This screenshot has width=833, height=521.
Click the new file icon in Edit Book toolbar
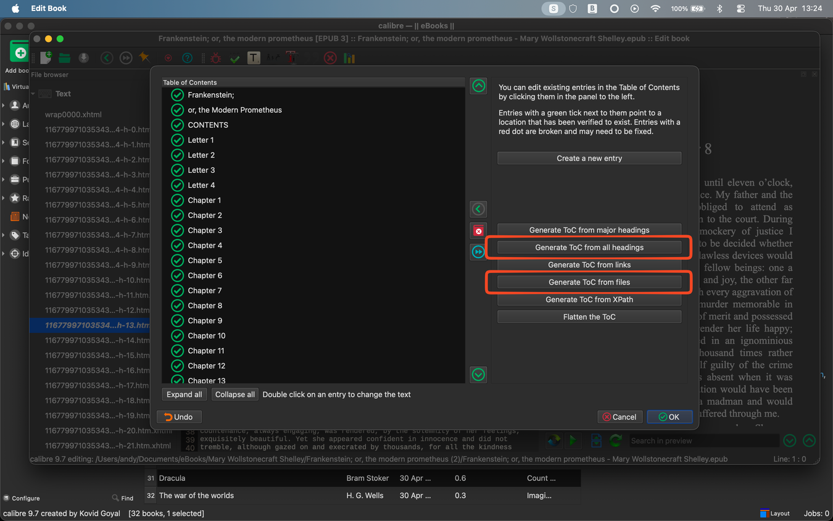(46, 58)
